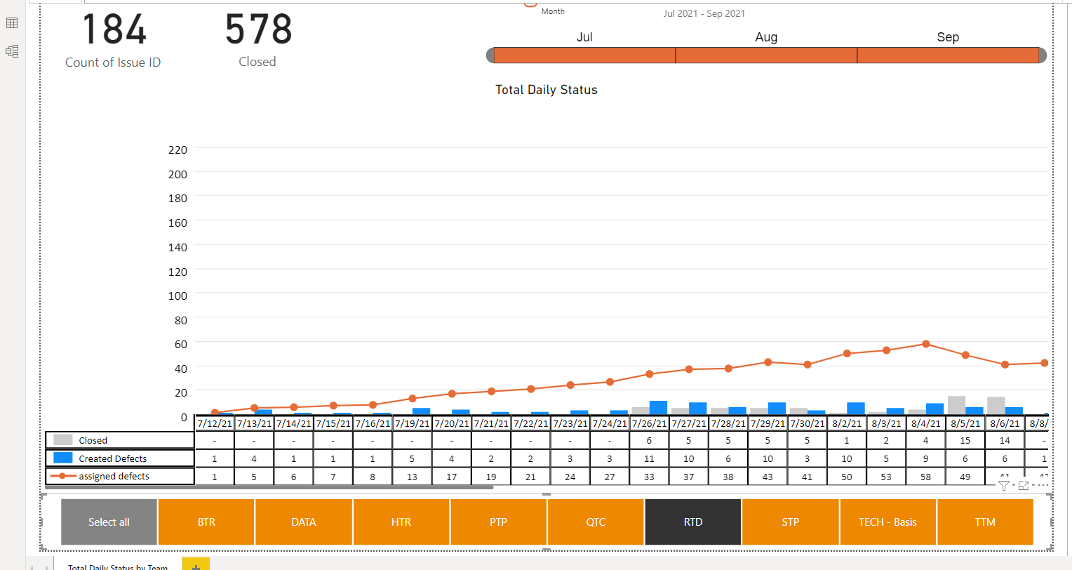Toggle the BTR team slicer button

pyautogui.click(x=206, y=522)
